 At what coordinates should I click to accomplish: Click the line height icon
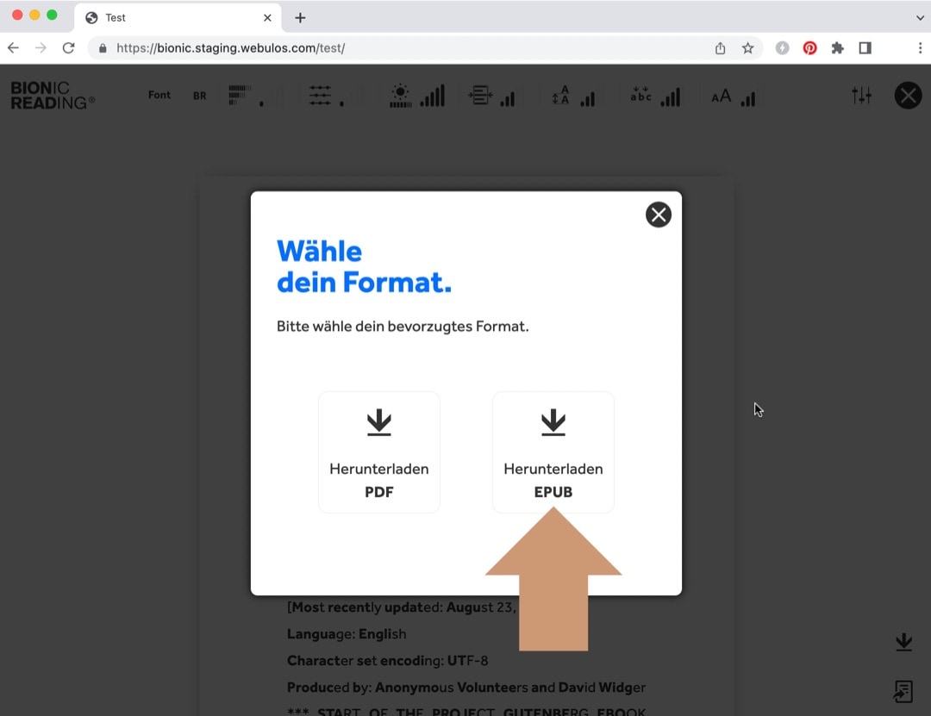coord(560,95)
